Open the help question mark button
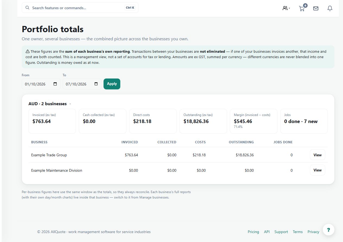The image size is (343, 242). pyautogui.click(x=328, y=230)
